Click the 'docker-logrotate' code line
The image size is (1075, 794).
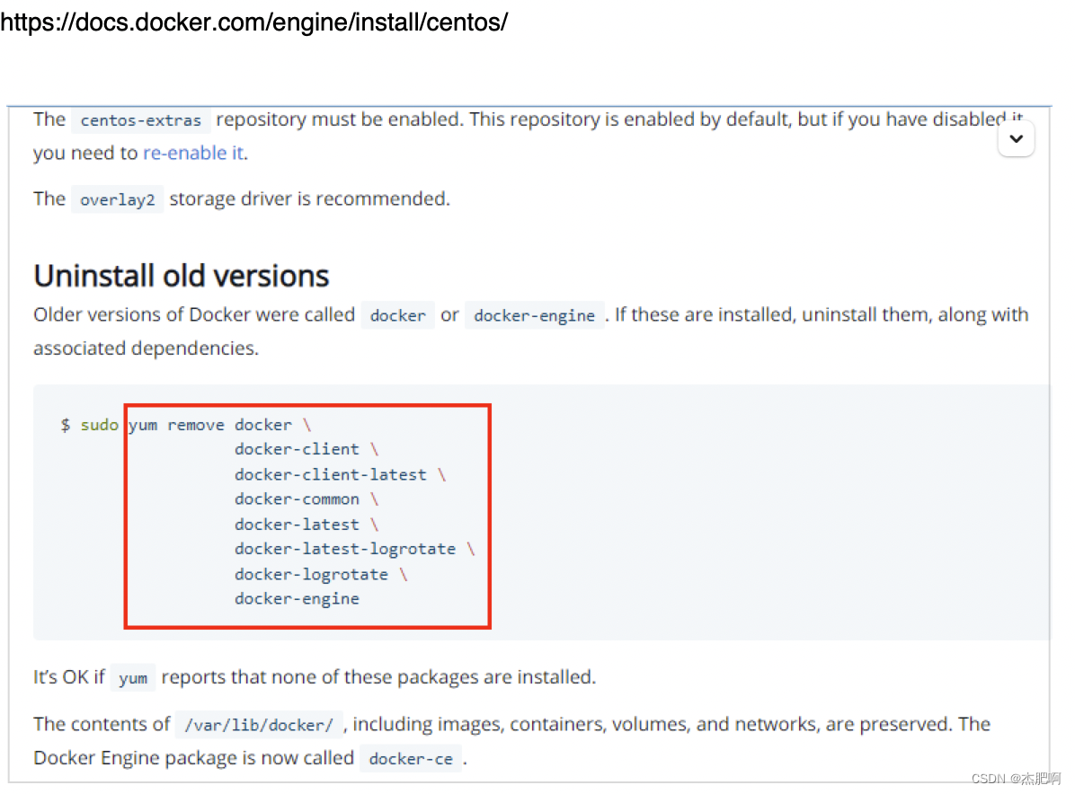point(311,575)
